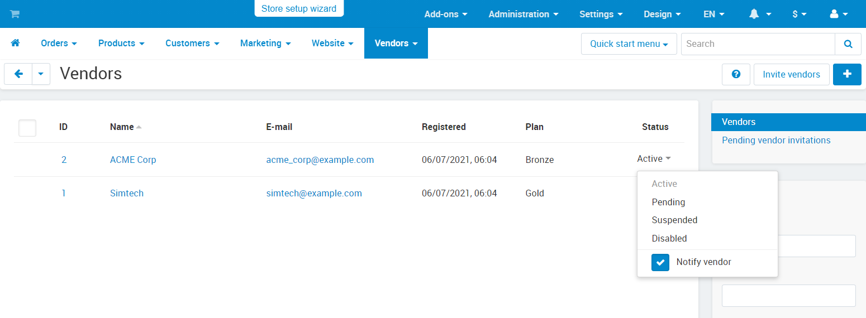
Task: Open the storefront cart icon
Action: coord(15,14)
